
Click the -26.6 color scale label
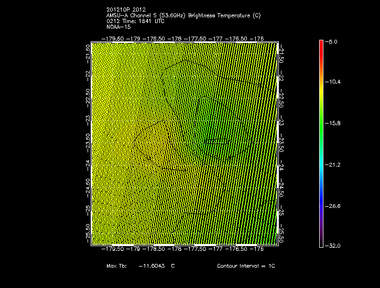pyautogui.click(x=334, y=205)
